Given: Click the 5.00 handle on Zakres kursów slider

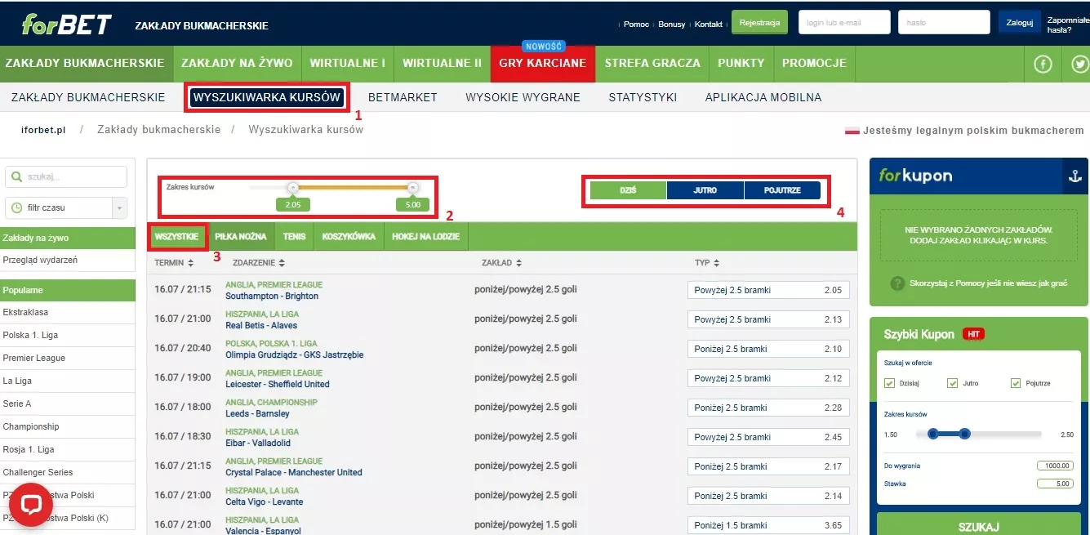Looking at the screenshot, I should click(412, 188).
